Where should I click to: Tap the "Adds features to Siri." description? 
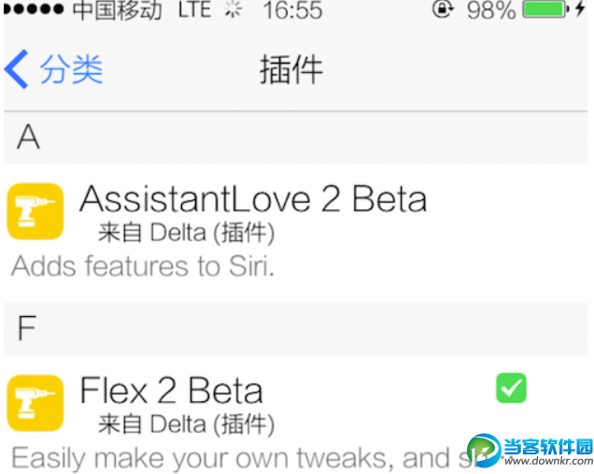(141, 266)
